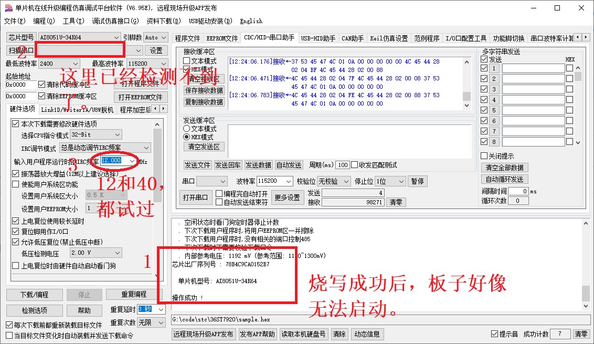This screenshot has width=594, height=344.
Task: Open the 编程(O) menu
Action: [44, 21]
